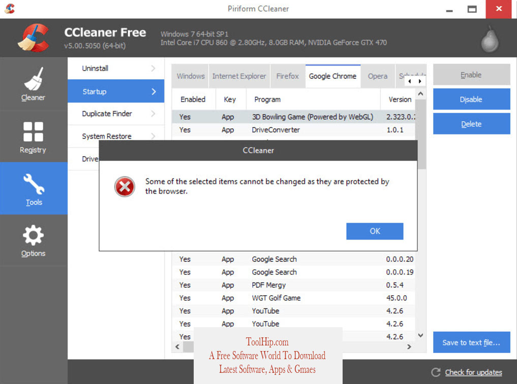Click the Enable button

(x=471, y=75)
